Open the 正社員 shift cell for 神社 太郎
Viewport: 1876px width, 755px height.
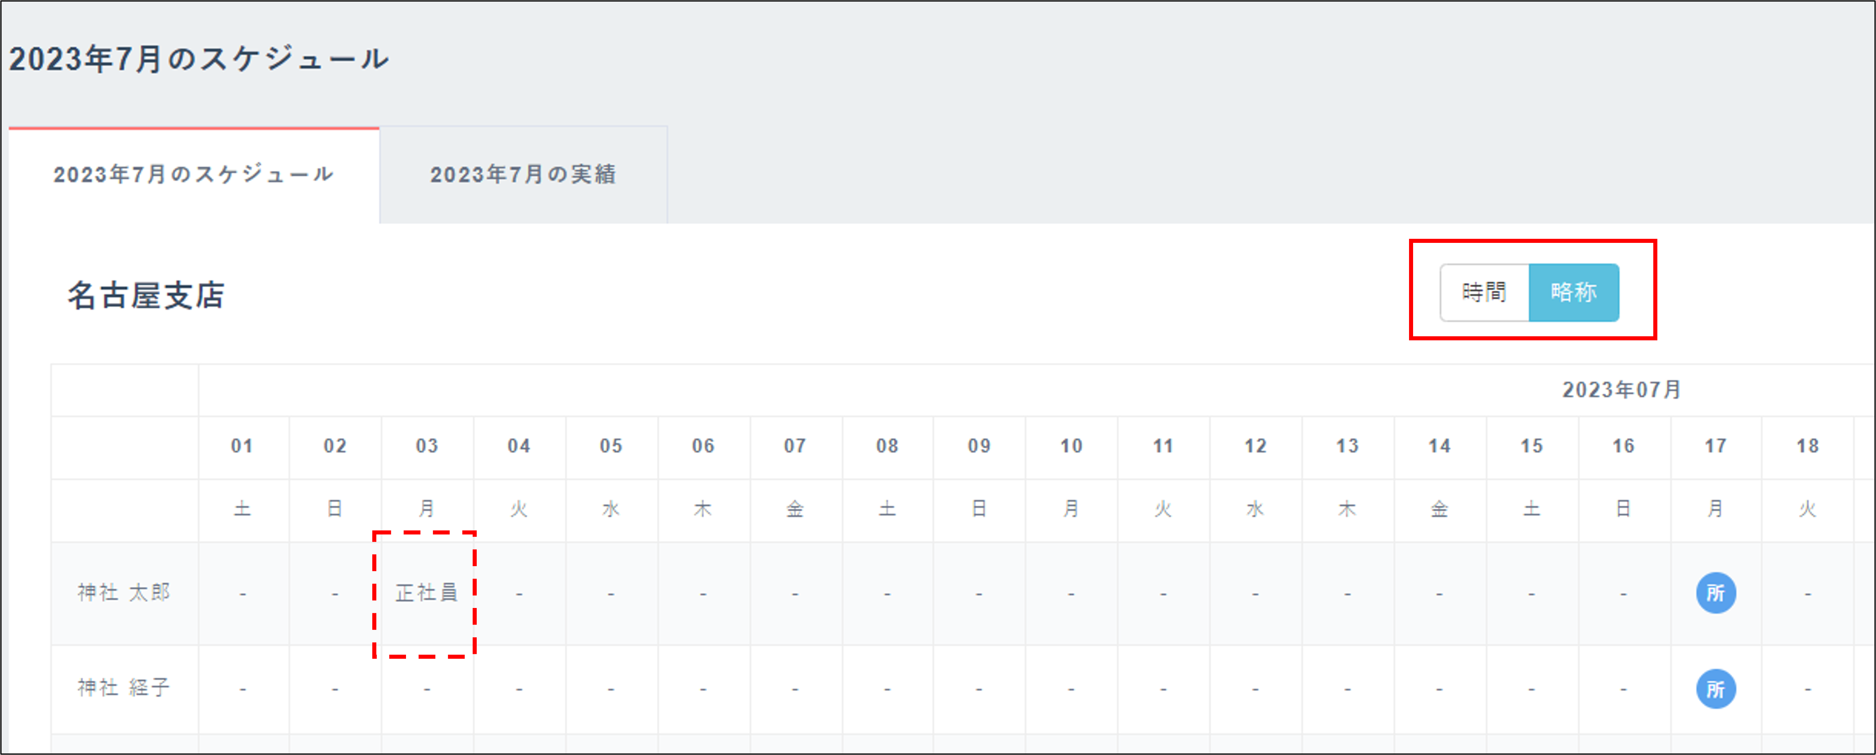pyautogui.click(x=426, y=593)
